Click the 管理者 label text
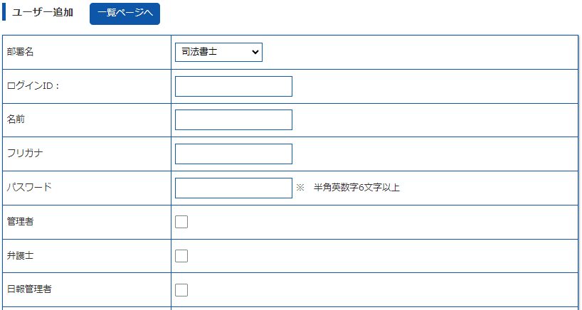The height and width of the screenshot is (310, 582). [21, 222]
